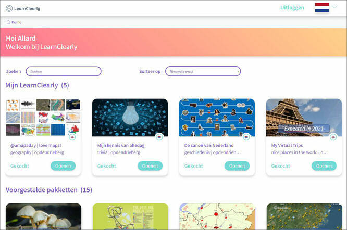The image size is (347, 230).
Task: Click the 'Expected in 2021' banner on Eiffel image
Action: pyautogui.click(x=304, y=129)
